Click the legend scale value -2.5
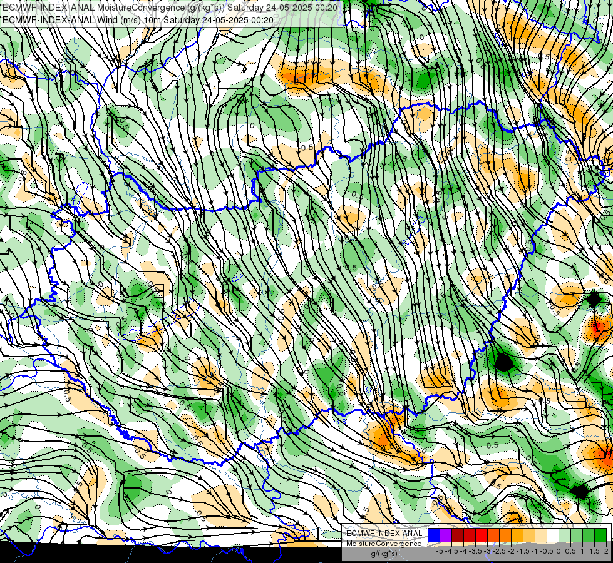Viewport: 613px width, 563px height. coord(499,551)
